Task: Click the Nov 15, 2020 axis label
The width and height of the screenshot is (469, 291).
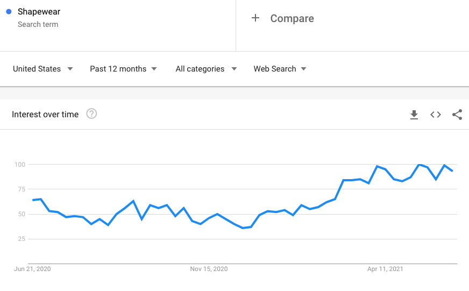Action: (x=209, y=268)
